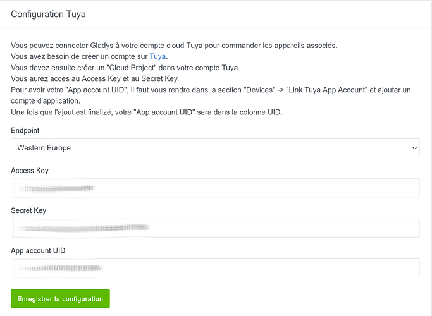
Task: Click the blurred Secret Key value
Action: 82,228
